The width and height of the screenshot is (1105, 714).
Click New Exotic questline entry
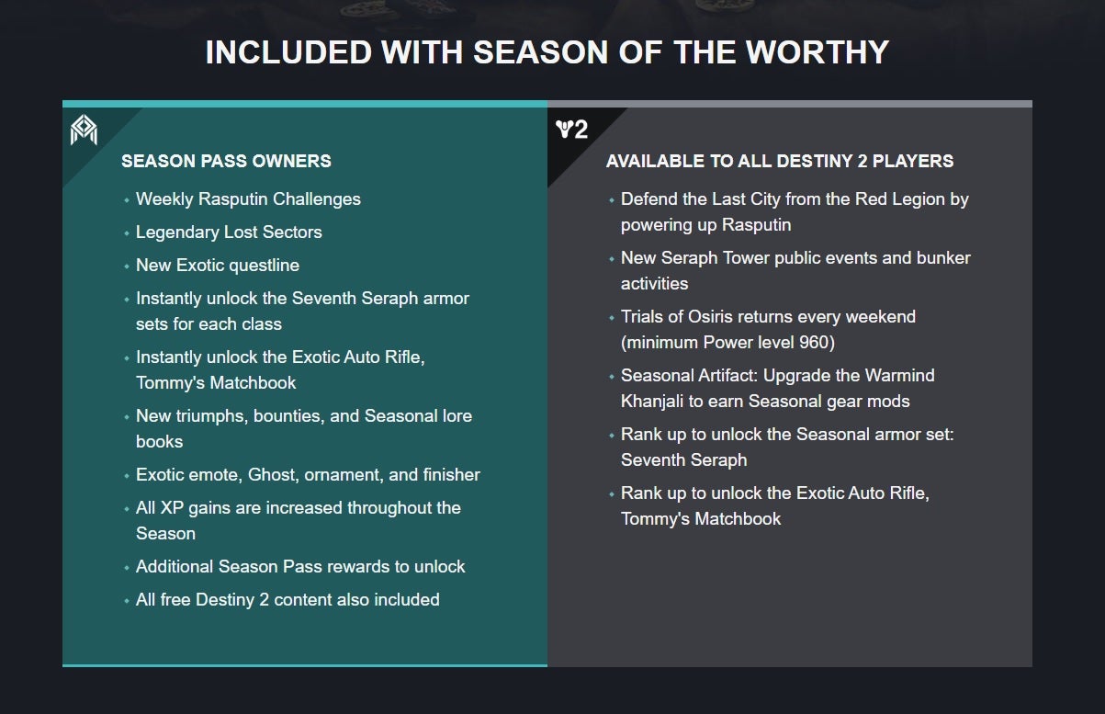[218, 265]
